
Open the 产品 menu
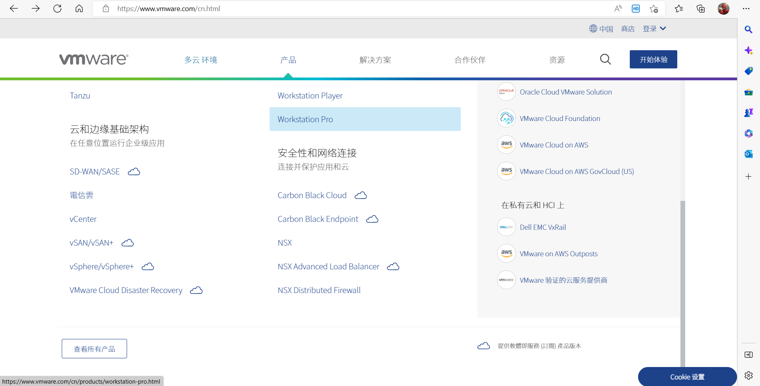coord(288,60)
